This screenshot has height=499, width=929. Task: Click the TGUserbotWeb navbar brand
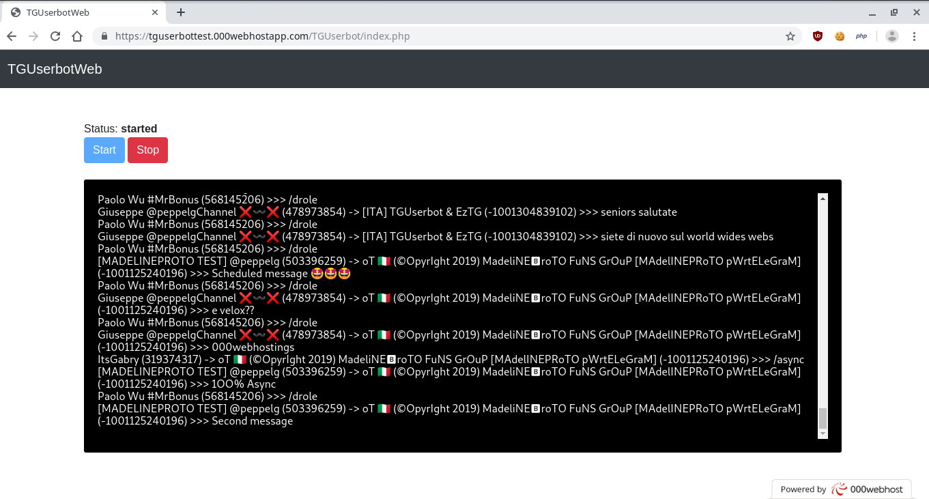pyautogui.click(x=55, y=69)
